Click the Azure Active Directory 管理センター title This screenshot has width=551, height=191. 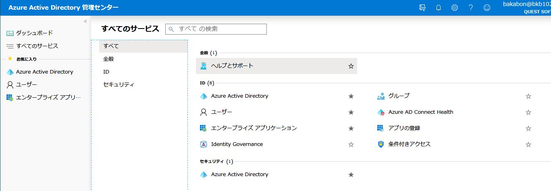[x=63, y=8]
